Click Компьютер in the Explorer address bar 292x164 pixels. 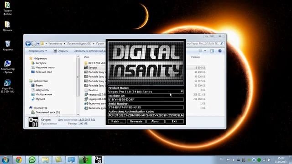coord(55,44)
